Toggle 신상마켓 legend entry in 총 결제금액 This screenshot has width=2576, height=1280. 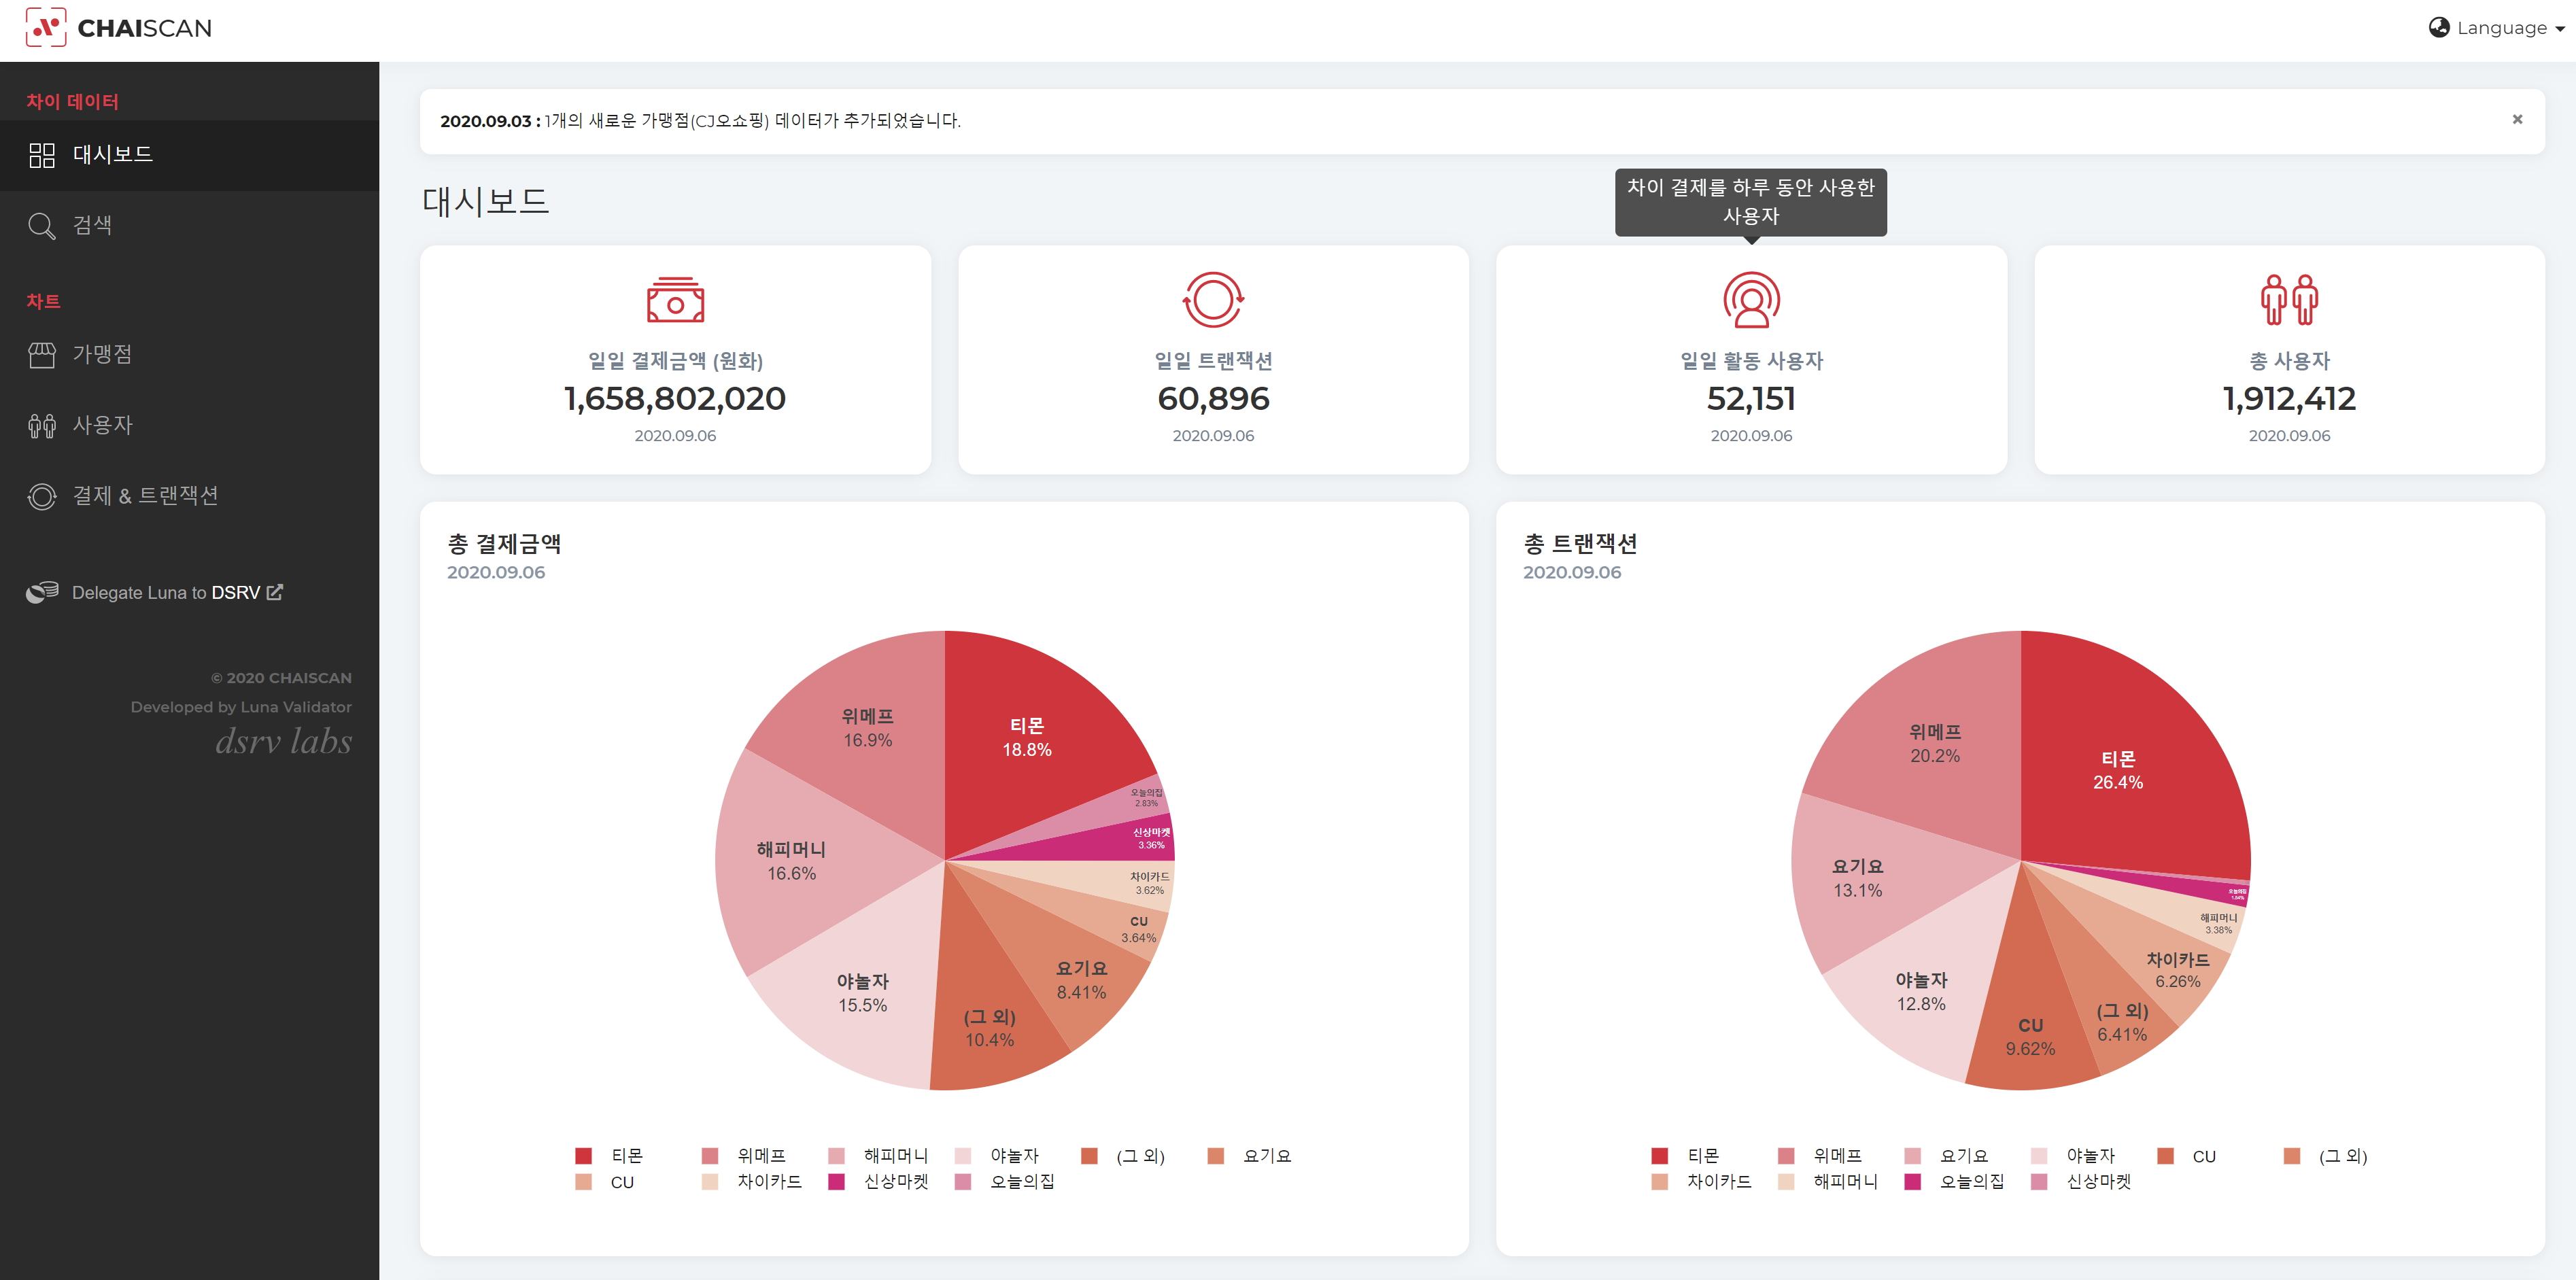[878, 1182]
